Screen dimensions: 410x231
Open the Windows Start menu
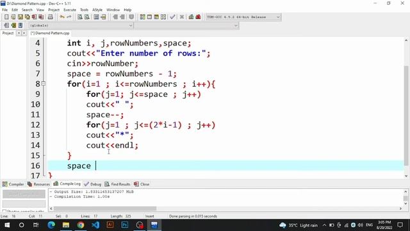coord(7,225)
